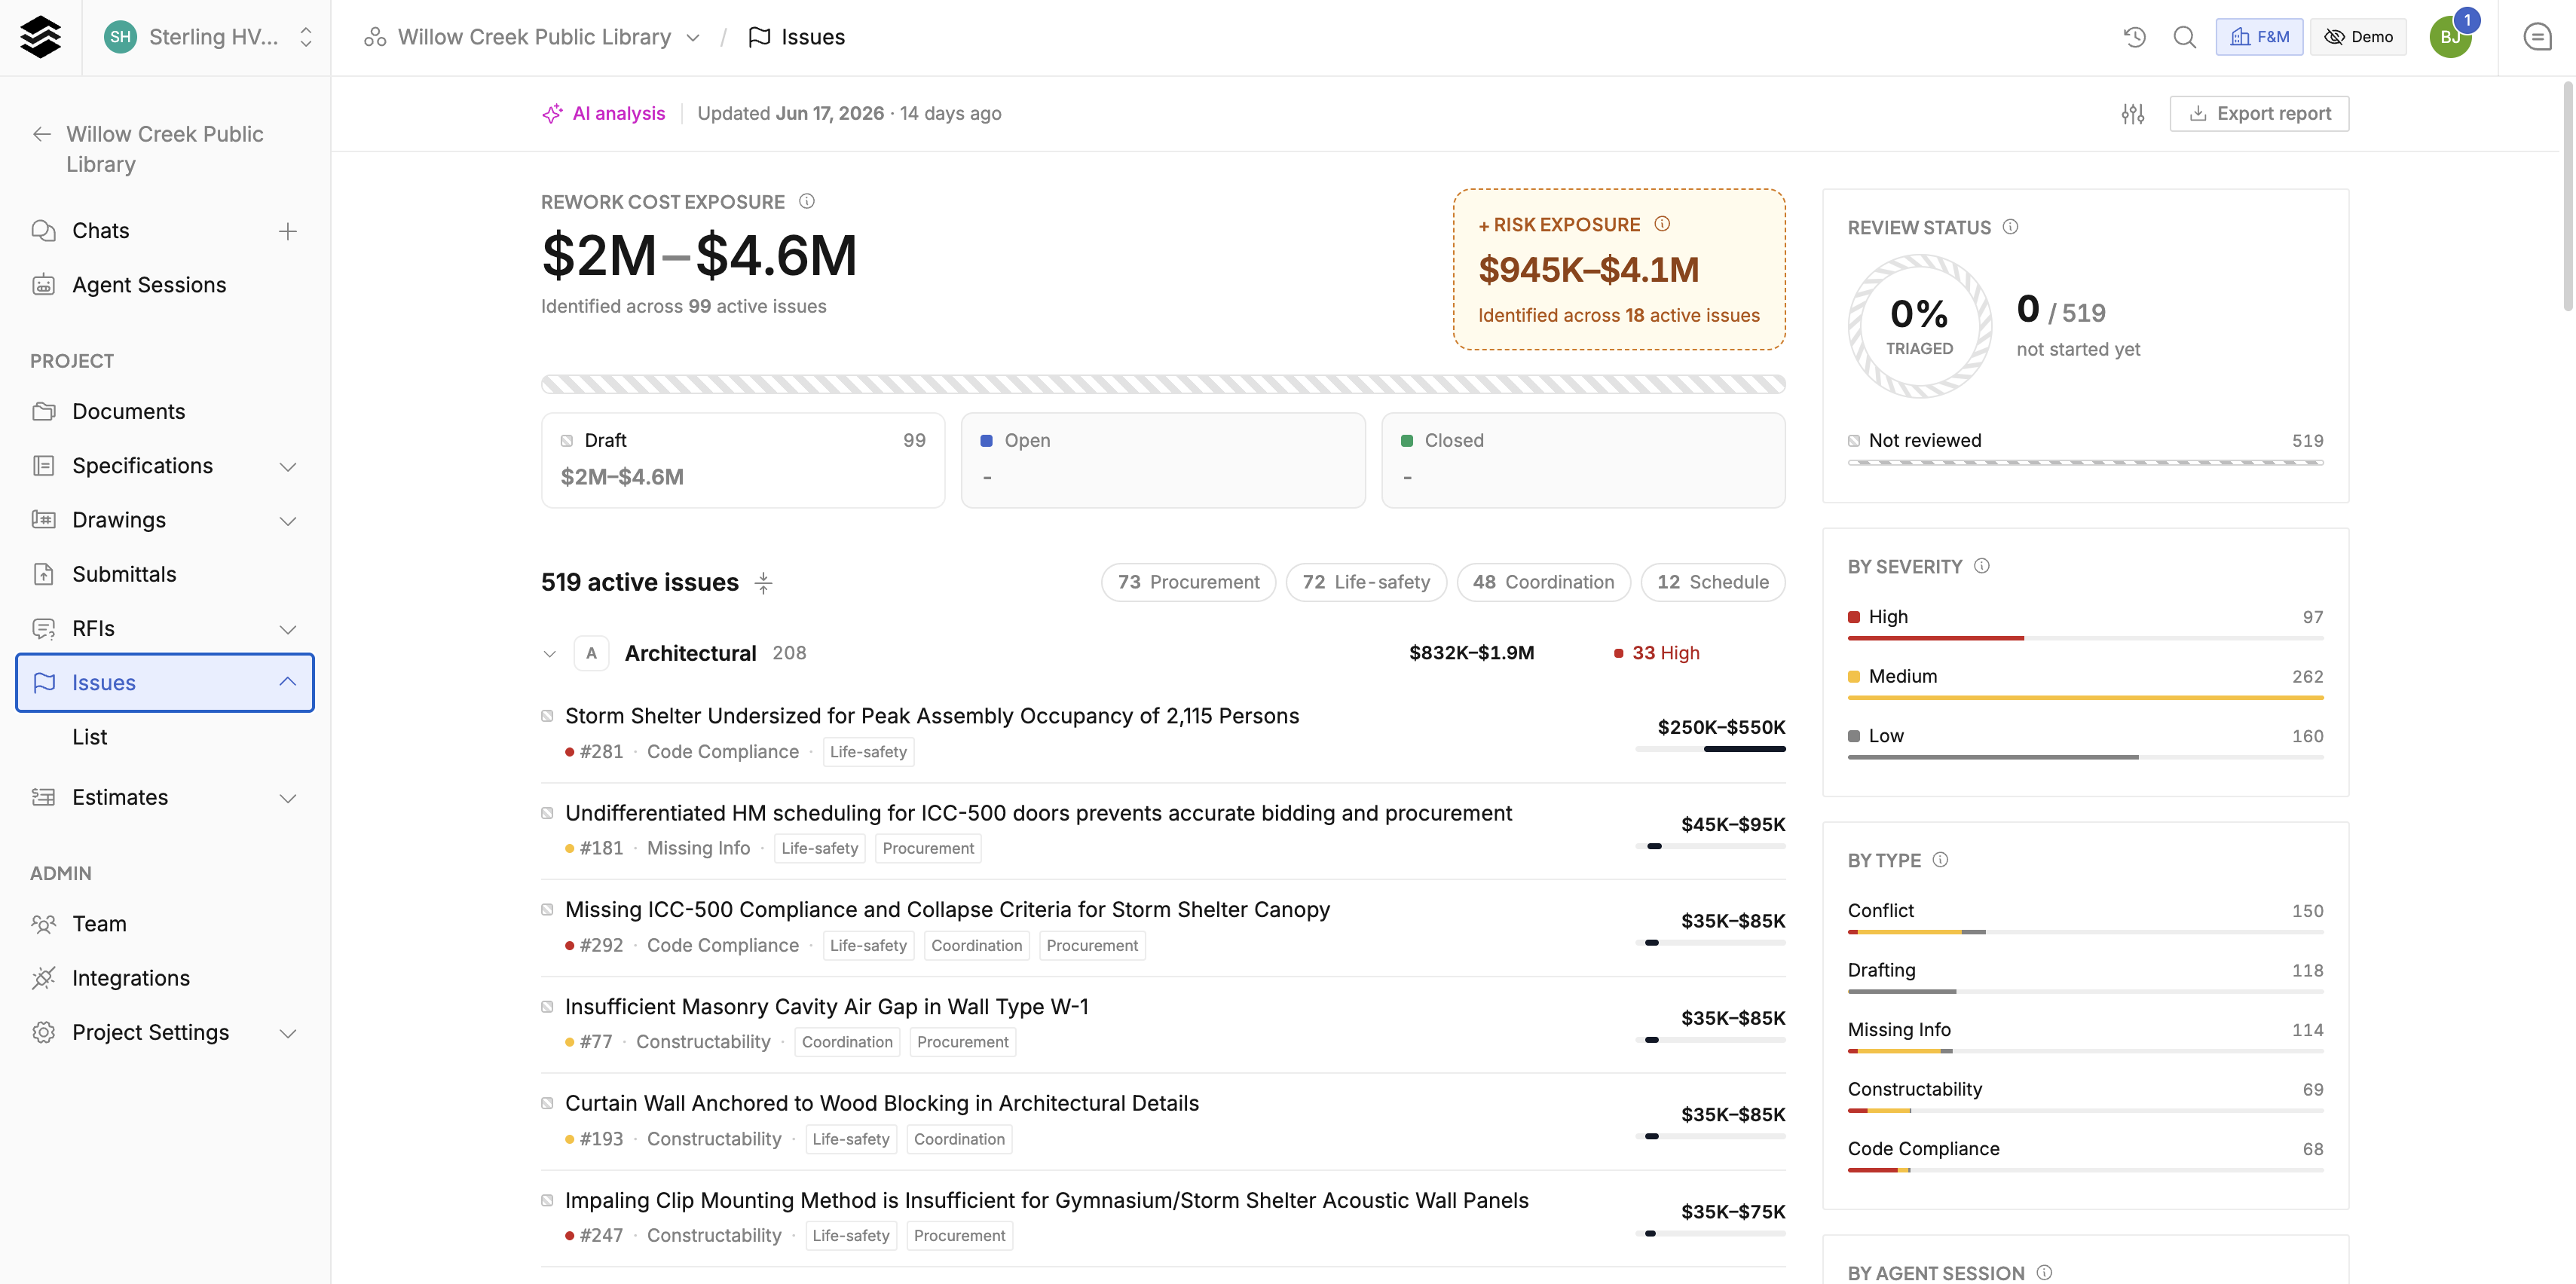This screenshot has height=1284, width=2576.
Task: Click the Documents folder icon in sidebar
Action: (44, 411)
